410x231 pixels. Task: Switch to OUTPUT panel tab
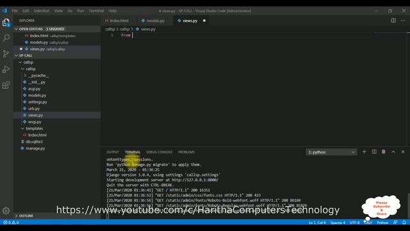(x=113, y=152)
